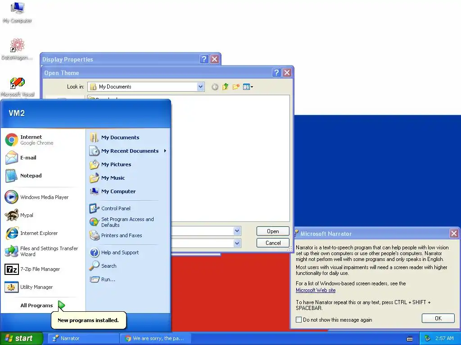Open My Documents in Start menu

[128, 137]
